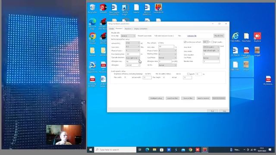Click the Afterglow time input field
276x155 pixels.
(165, 61)
